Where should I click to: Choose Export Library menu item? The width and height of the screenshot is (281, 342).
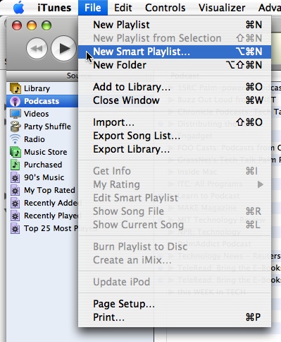pos(175,149)
